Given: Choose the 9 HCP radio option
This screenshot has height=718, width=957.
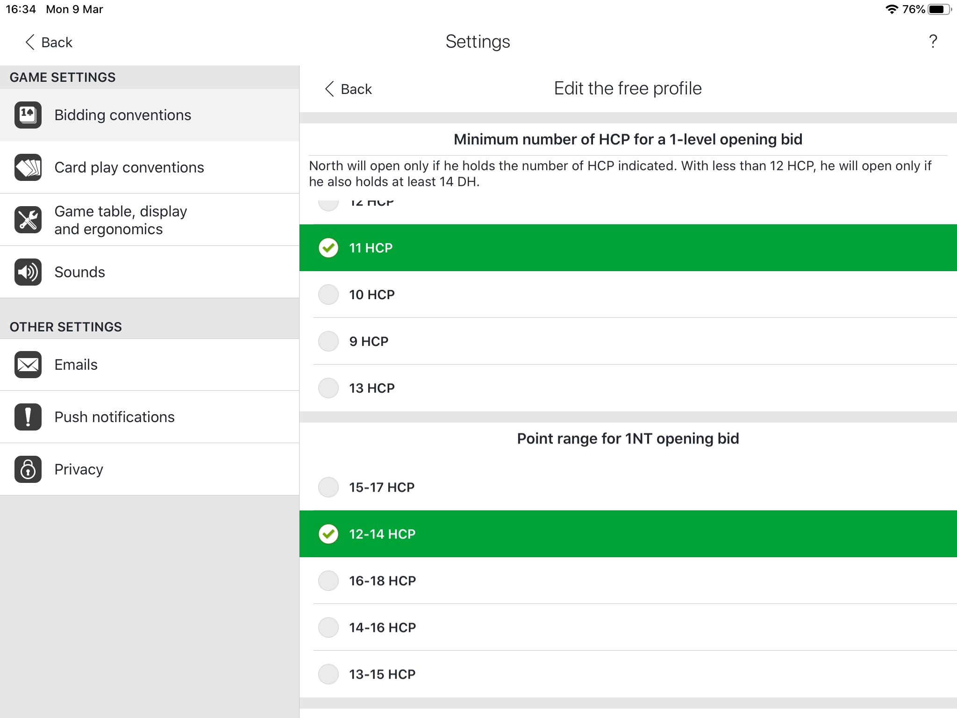Looking at the screenshot, I should 329,341.
